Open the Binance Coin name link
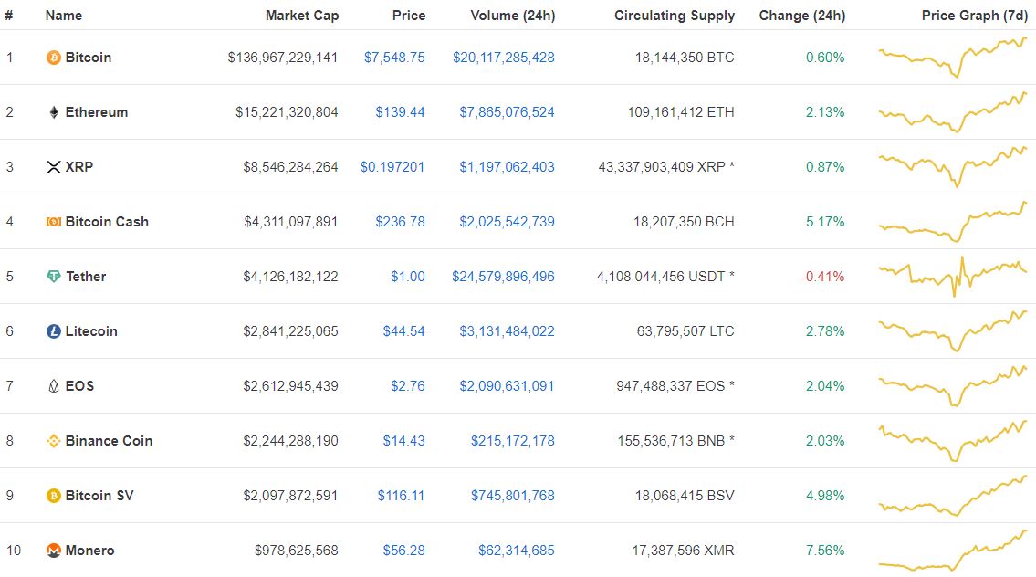 tap(109, 441)
